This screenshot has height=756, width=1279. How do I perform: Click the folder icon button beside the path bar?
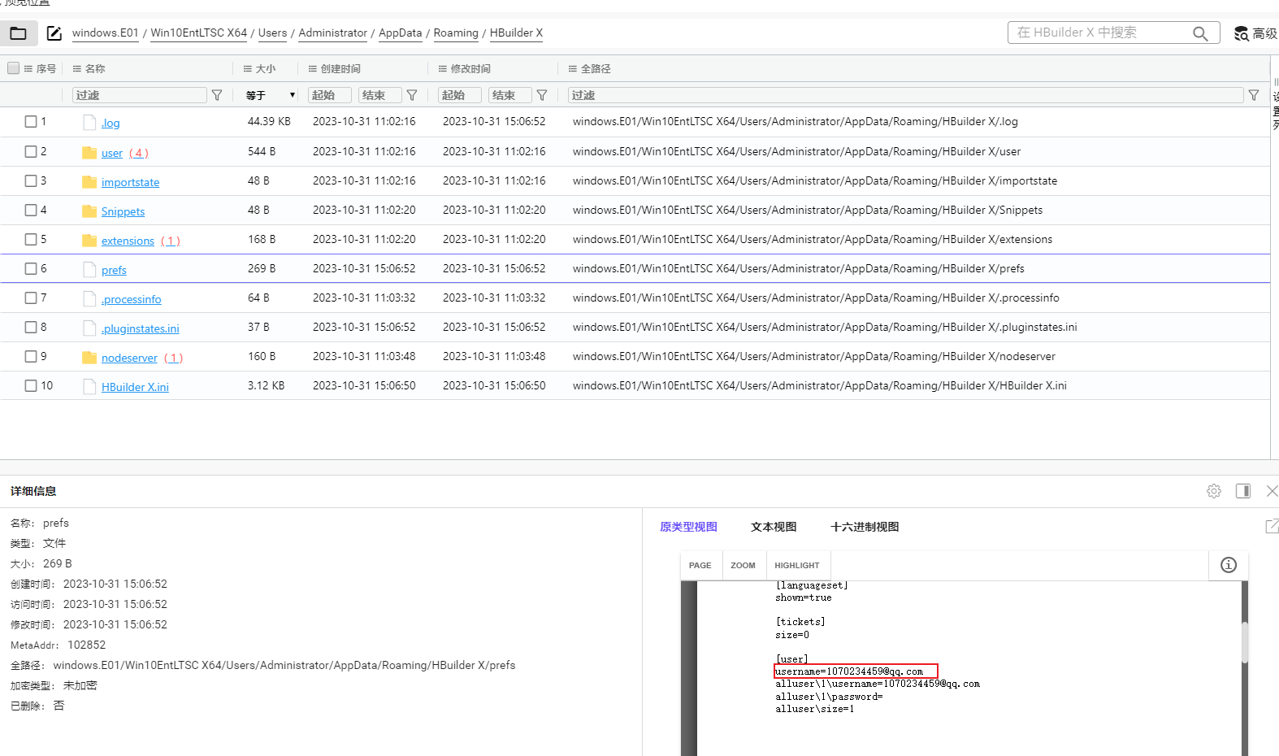pos(18,33)
